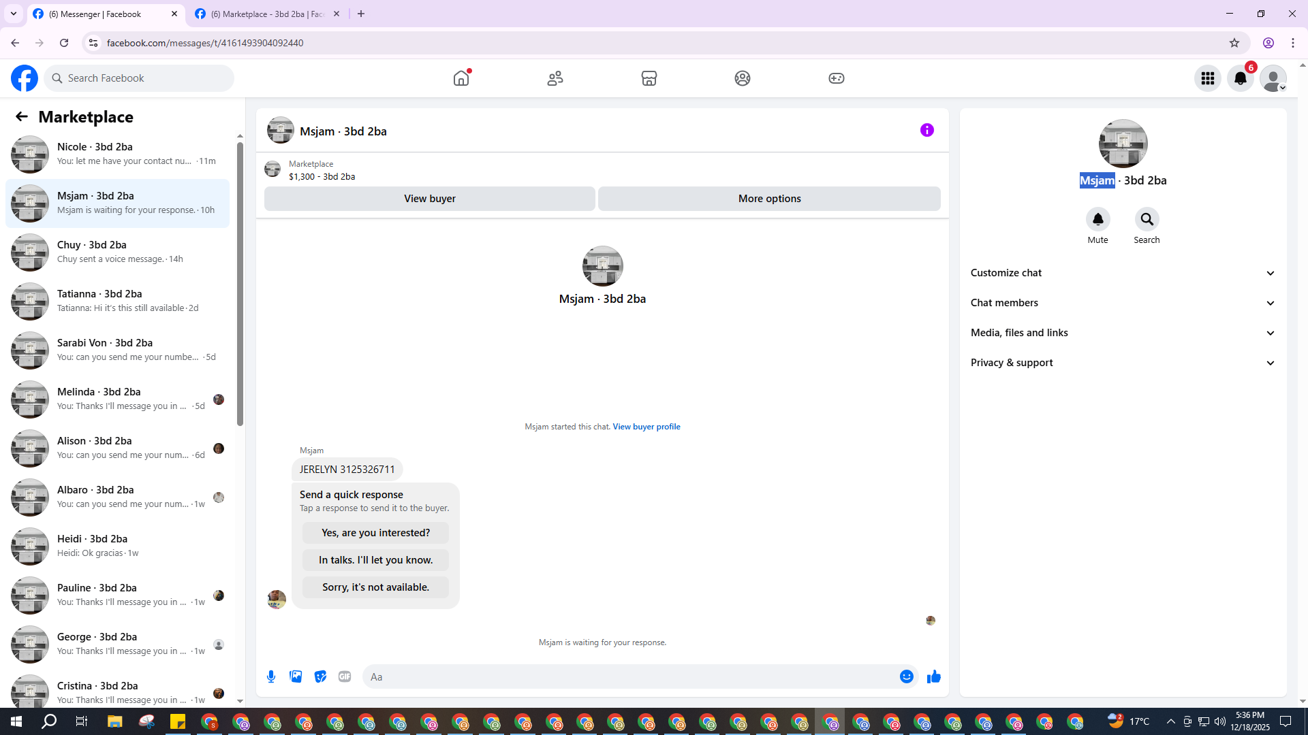Expand Chat members section
1308x735 pixels.
click(x=1123, y=303)
